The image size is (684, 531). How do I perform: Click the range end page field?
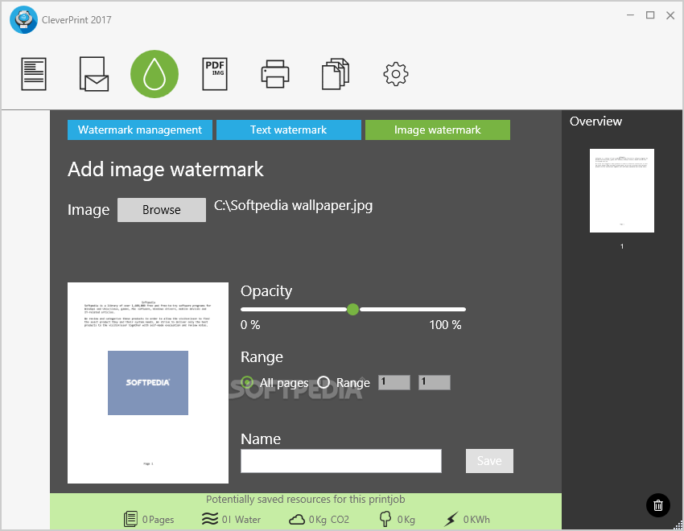coord(434,382)
